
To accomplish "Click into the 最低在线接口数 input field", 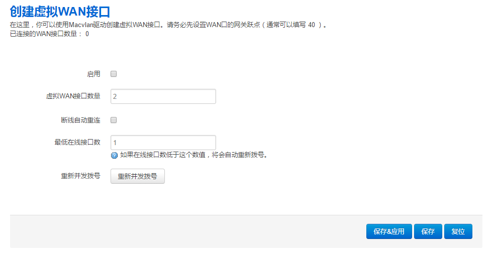I will tap(163, 143).
